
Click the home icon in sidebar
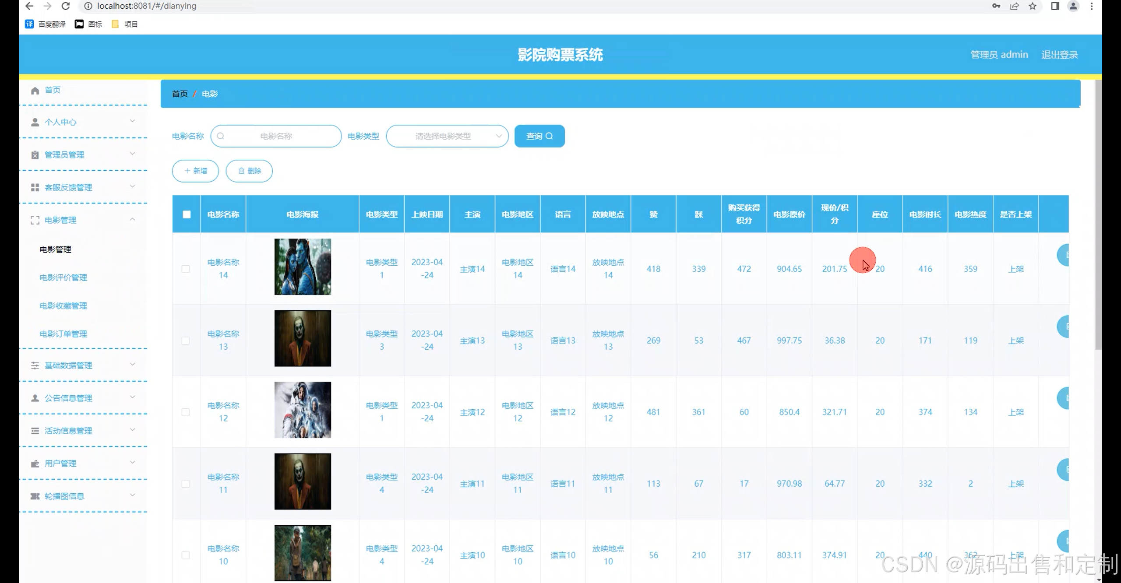click(x=35, y=91)
